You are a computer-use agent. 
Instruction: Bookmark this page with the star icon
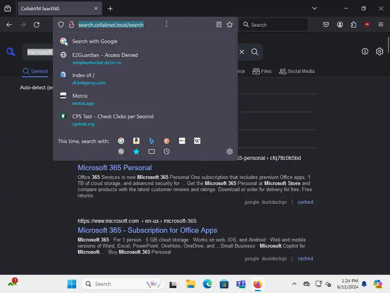coord(230,24)
